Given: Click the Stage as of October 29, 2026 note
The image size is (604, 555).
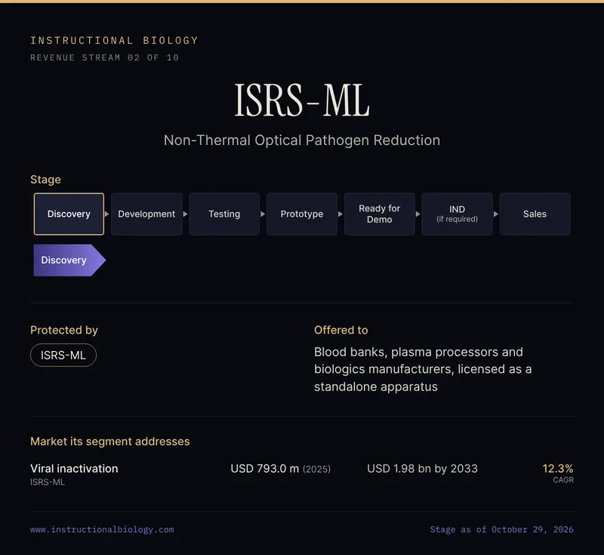Looking at the screenshot, I should tap(501, 529).
